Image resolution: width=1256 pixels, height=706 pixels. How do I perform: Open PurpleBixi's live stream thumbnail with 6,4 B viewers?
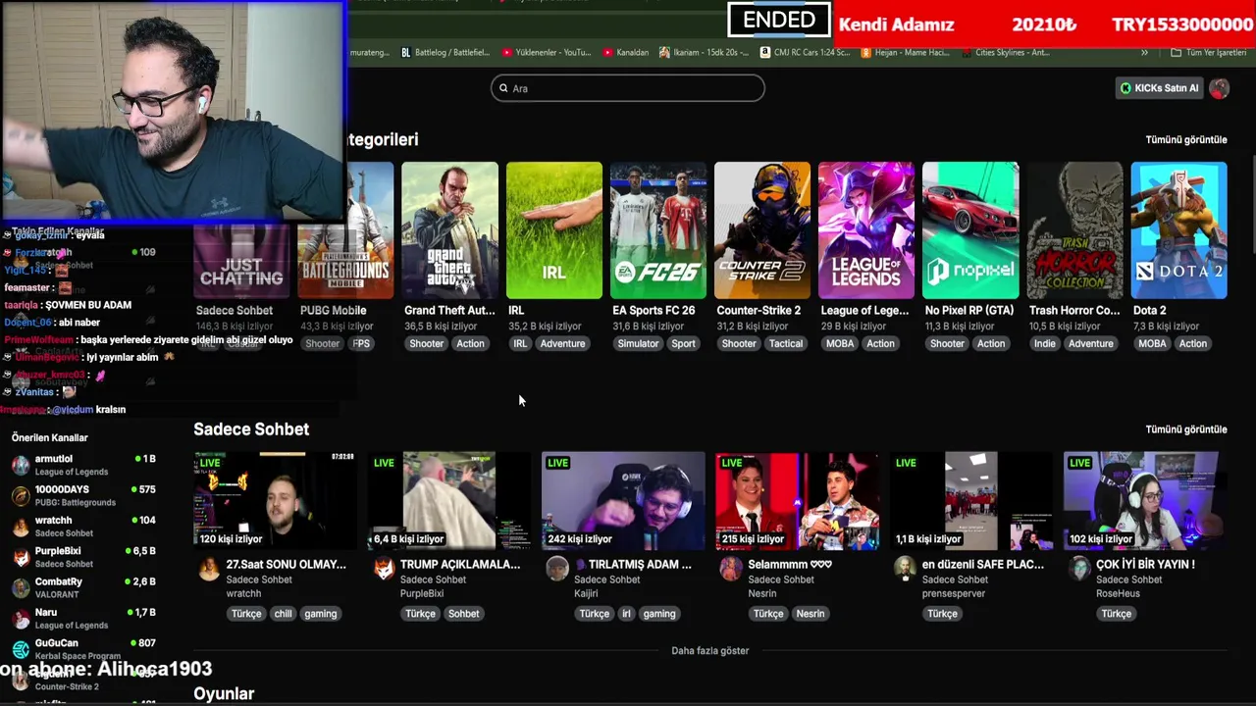(x=448, y=500)
